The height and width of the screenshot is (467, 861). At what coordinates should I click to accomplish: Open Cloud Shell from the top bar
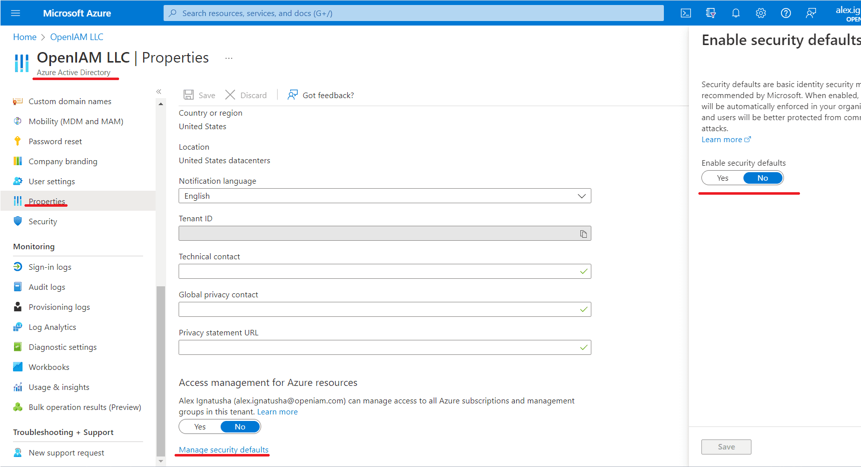pyautogui.click(x=686, y=13)
